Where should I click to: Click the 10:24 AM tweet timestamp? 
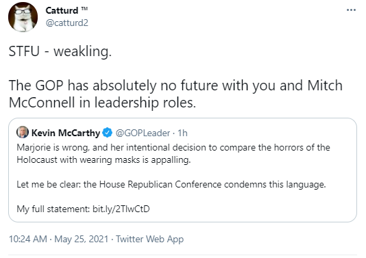28,239
